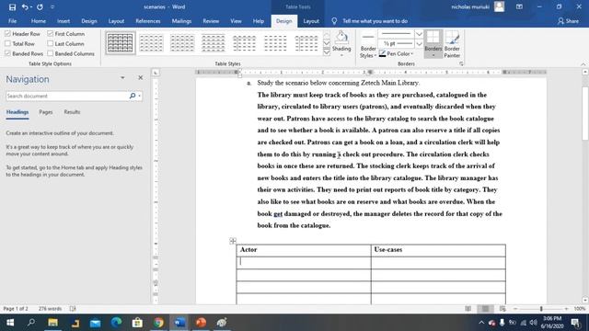Click the Share button
589x331 pixels.
[568, 21]
